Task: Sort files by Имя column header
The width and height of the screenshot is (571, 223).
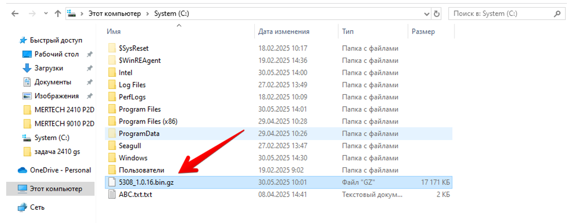Action: tap(113, 31)
